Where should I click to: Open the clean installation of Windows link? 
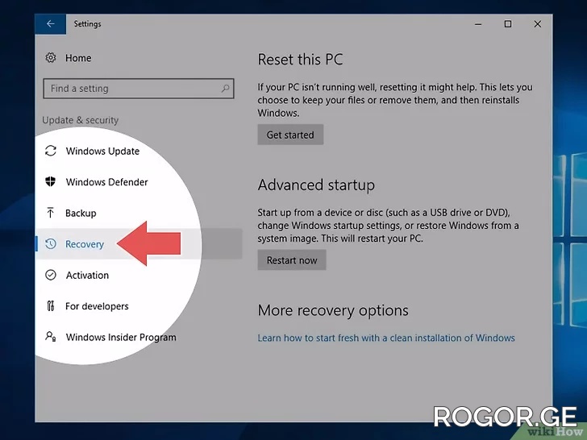386,338
